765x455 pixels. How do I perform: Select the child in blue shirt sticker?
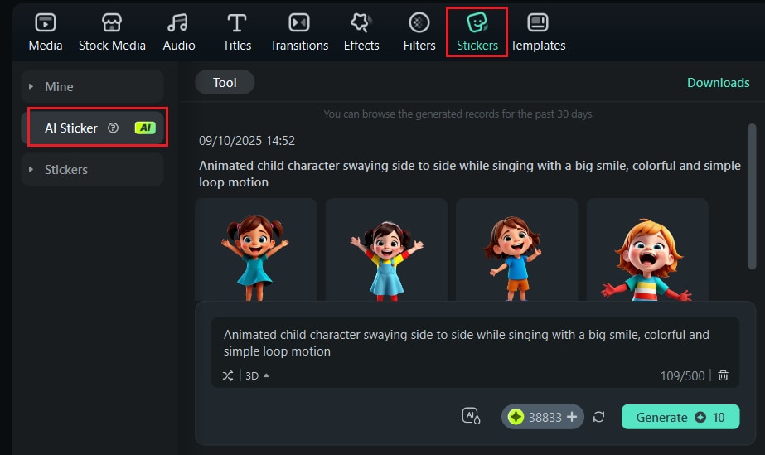coord(516,249)
